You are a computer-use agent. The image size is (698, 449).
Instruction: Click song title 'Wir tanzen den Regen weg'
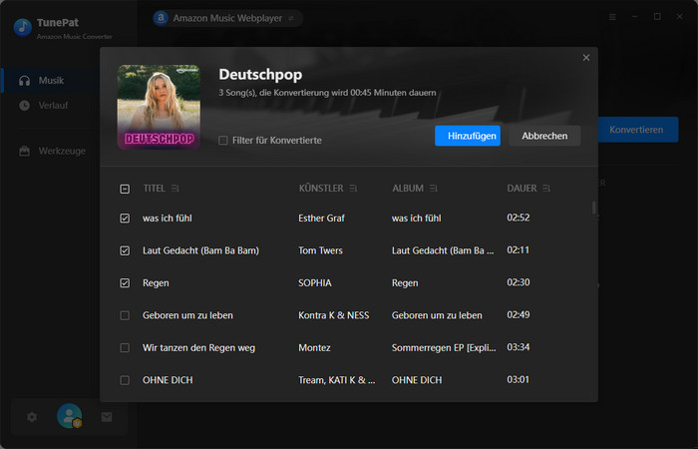(199, 348)
